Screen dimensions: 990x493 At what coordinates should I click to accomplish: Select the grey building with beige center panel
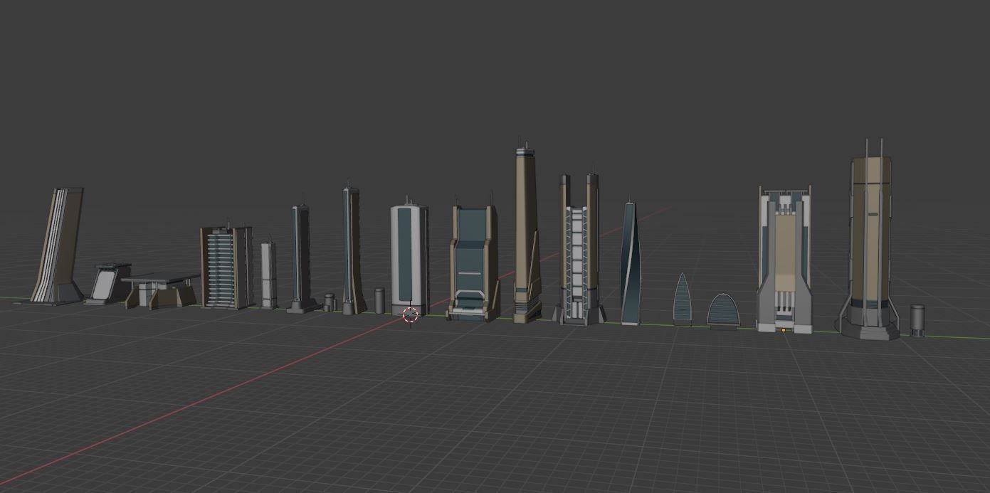tap(784, 259)
